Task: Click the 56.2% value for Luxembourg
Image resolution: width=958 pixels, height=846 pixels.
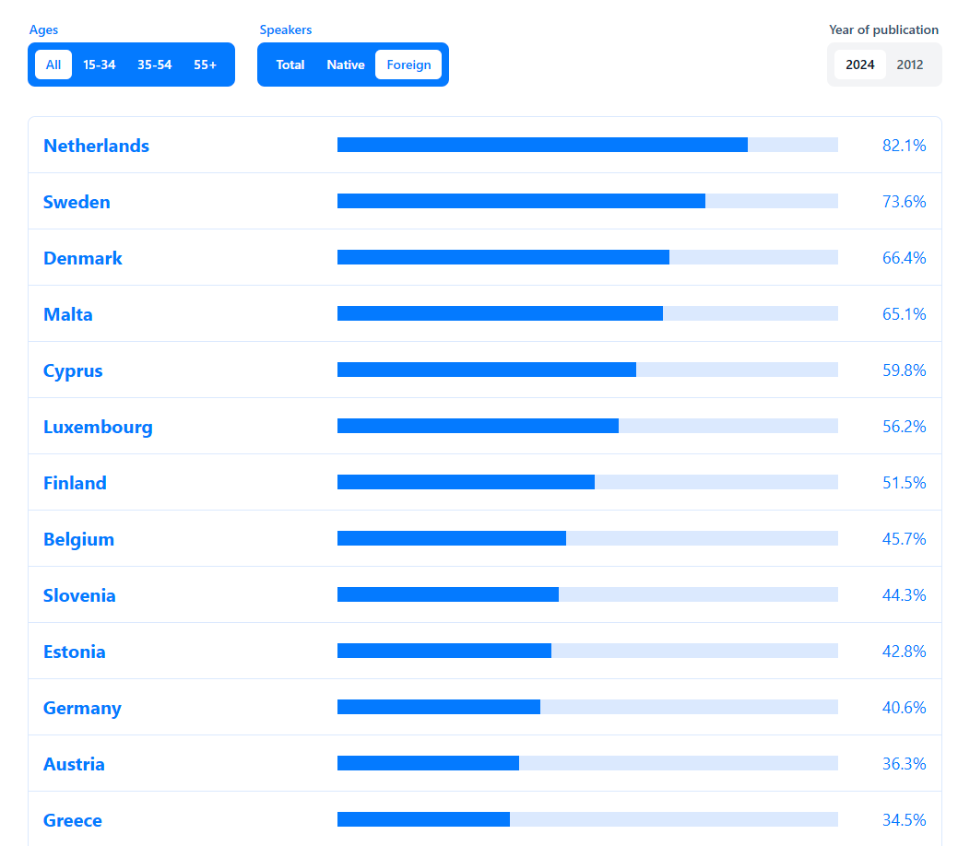Action: [905, 427]
